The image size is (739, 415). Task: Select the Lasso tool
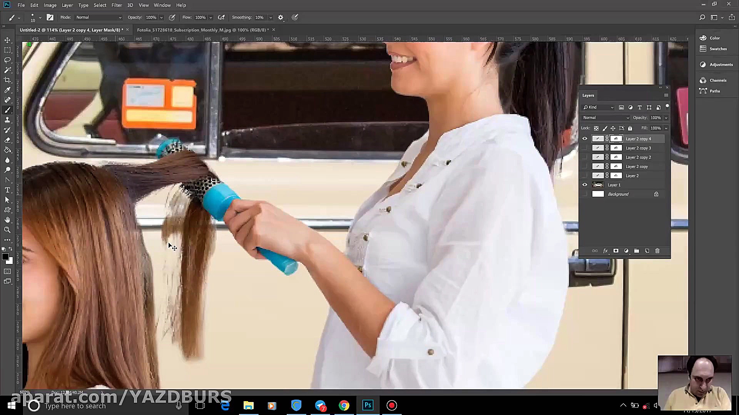7,60
